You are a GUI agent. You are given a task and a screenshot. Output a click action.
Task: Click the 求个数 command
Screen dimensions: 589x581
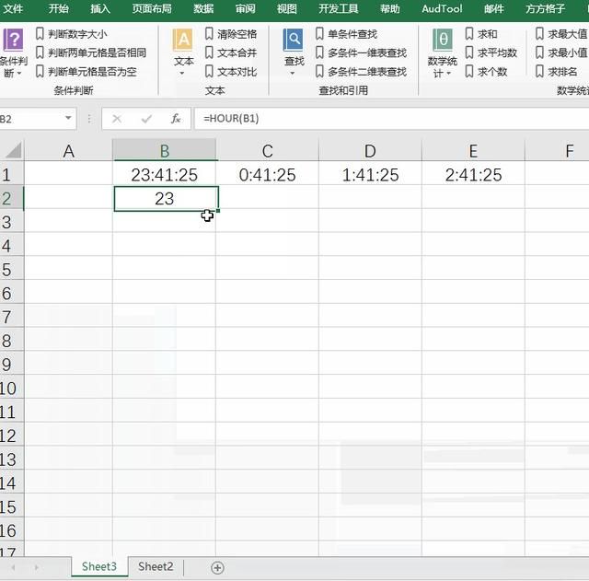click(486, 72)
